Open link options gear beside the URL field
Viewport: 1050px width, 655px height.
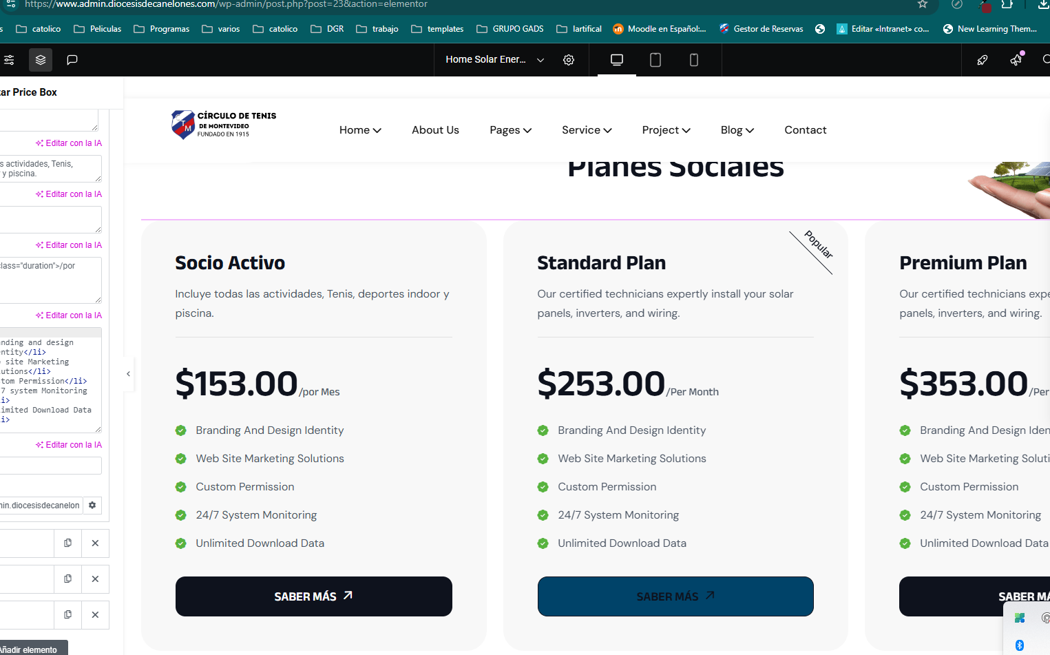92,505
